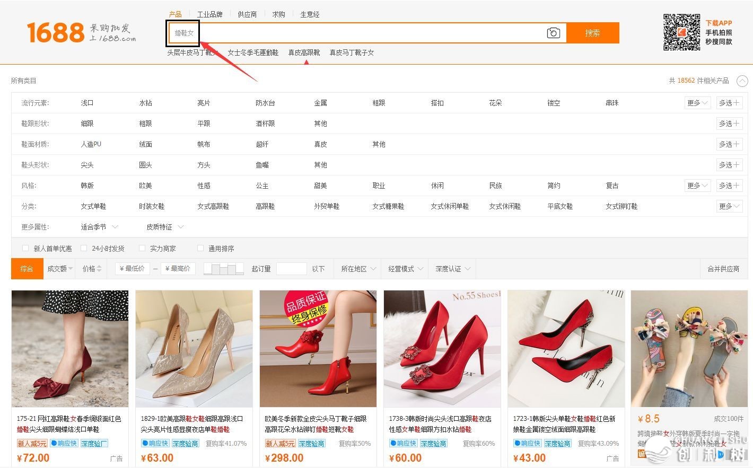Toggle the 实力商家 checkbox
753x468 pixels.
click(142, 248)
